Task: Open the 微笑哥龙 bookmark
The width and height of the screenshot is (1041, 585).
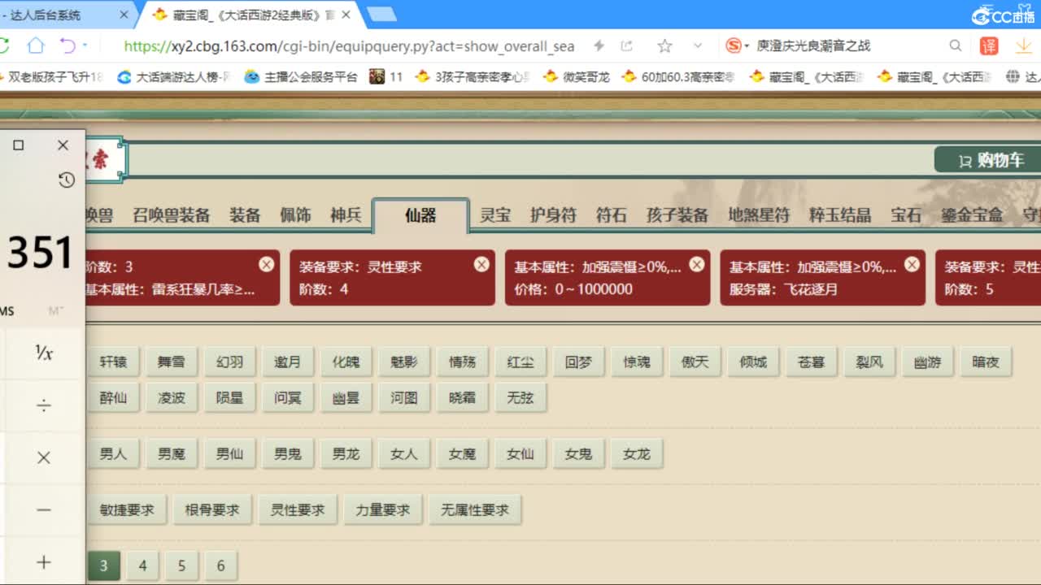Action: pos(576,76)
